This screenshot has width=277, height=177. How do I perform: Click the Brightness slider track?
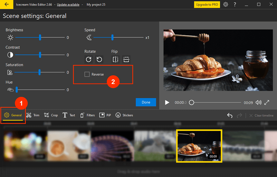click(x=40, y=37)
